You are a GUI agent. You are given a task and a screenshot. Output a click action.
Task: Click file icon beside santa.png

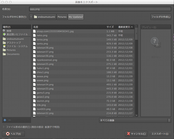click(x=34, y=44)
